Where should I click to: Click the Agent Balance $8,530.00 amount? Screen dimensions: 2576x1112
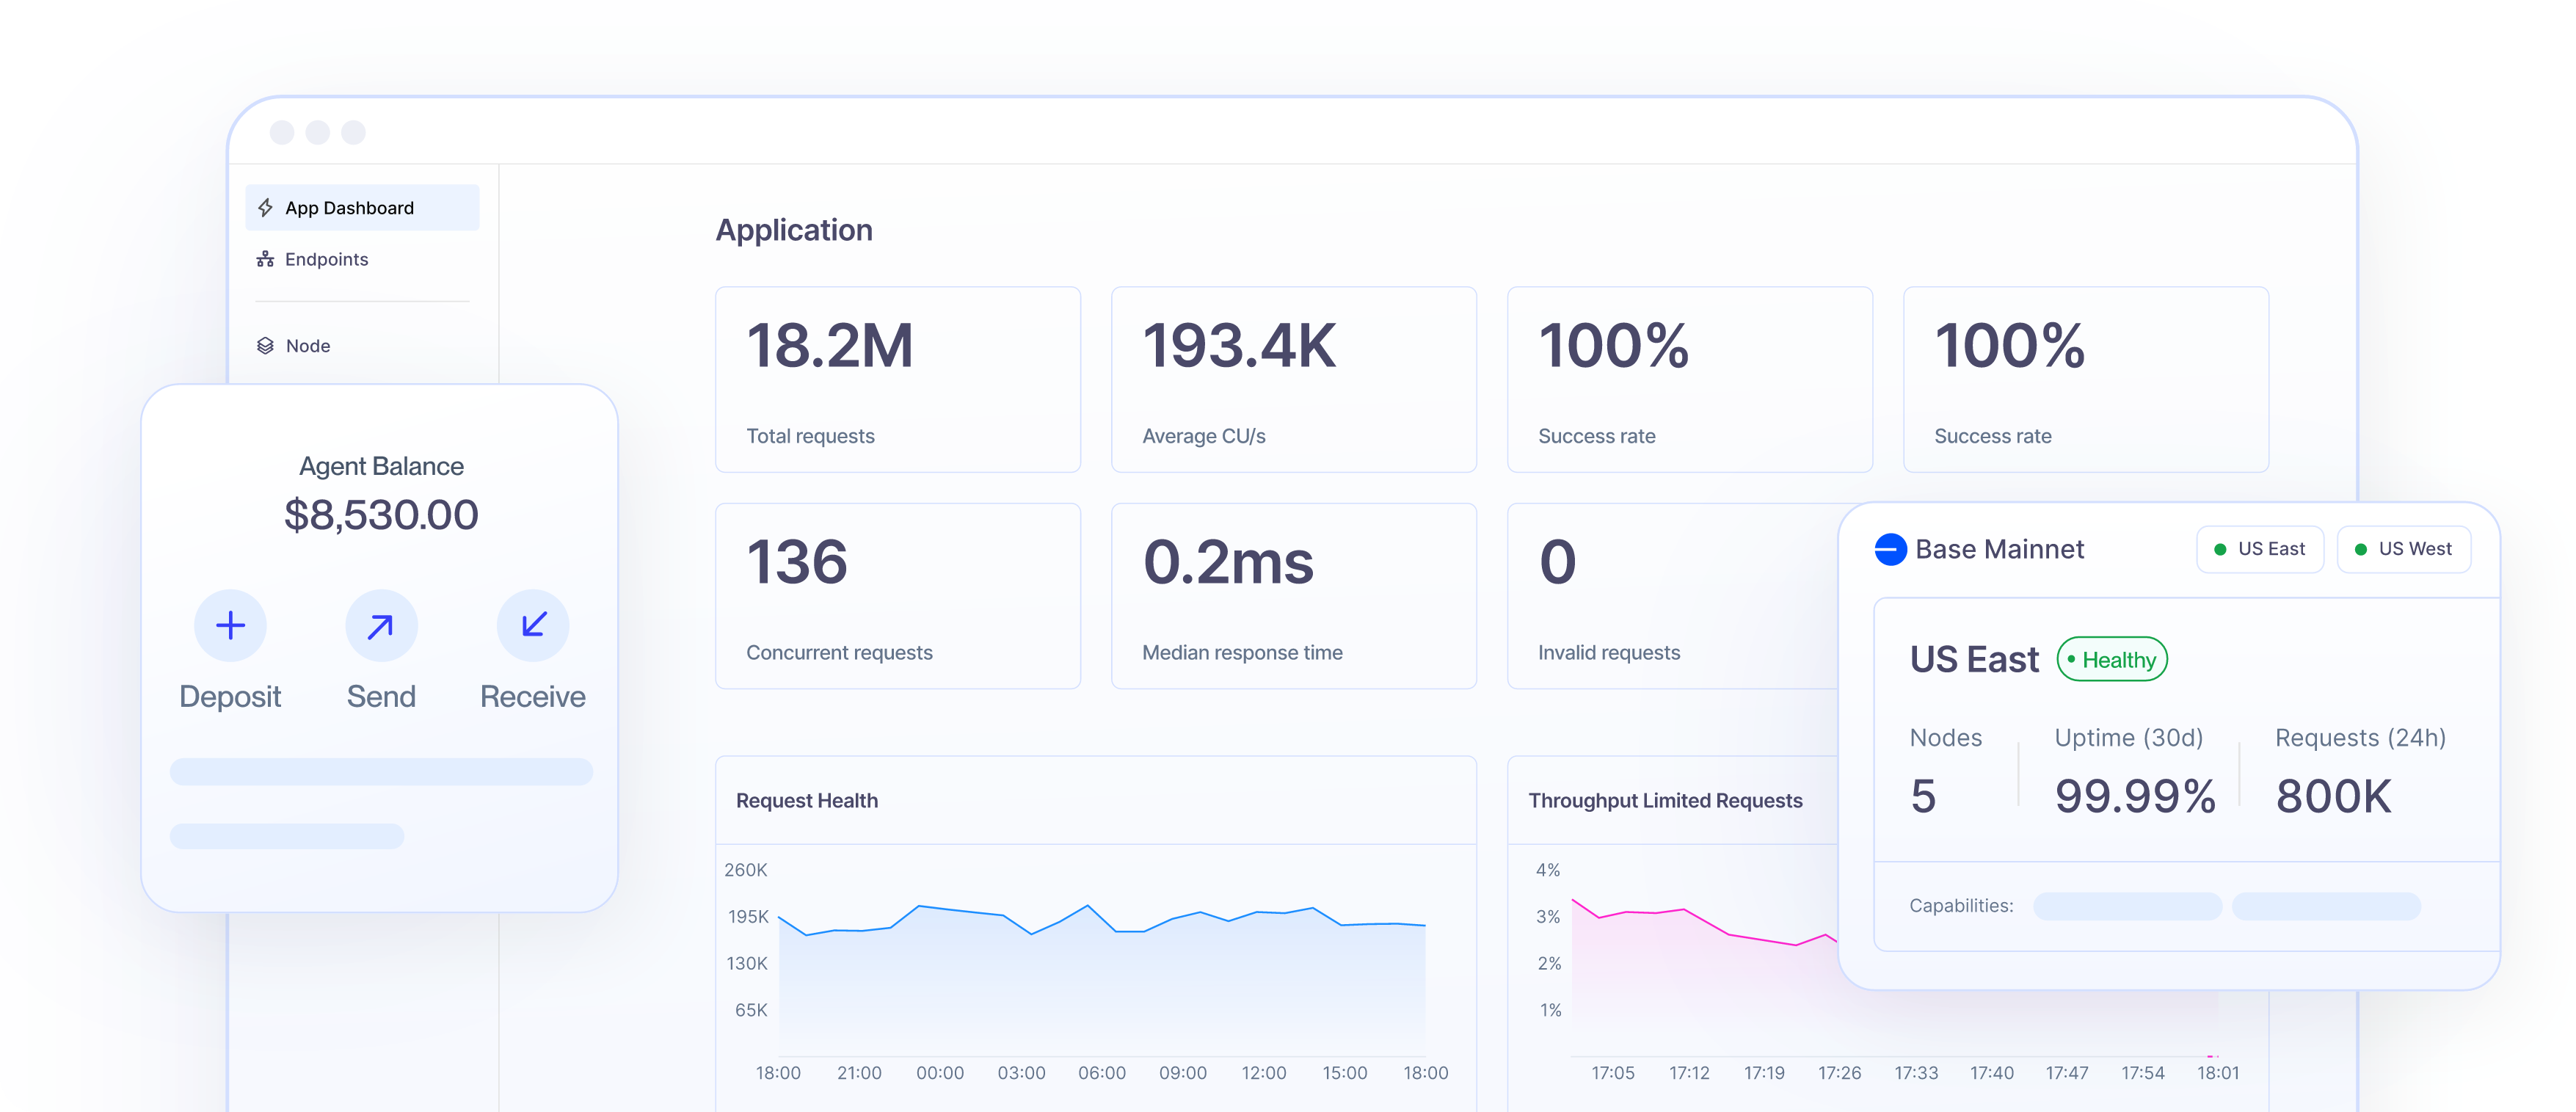[381, 516]
